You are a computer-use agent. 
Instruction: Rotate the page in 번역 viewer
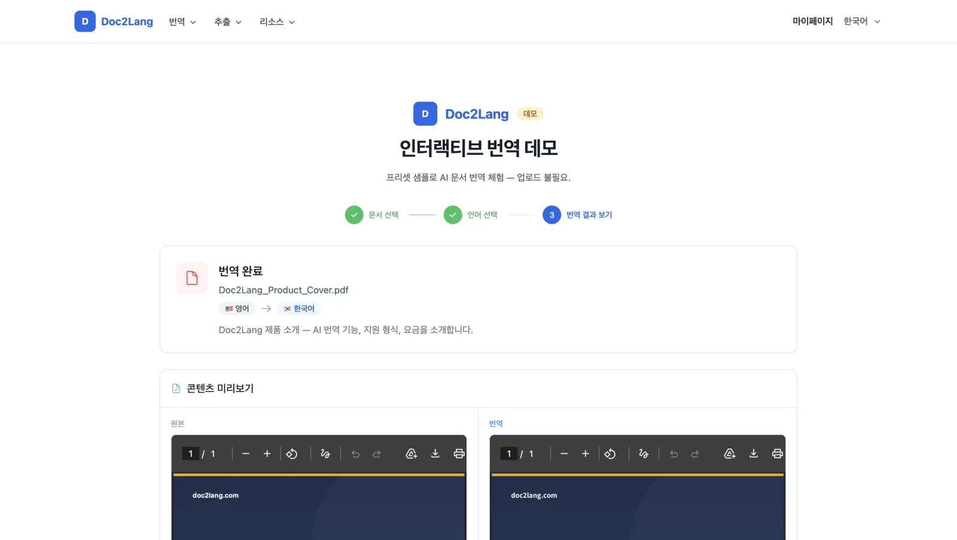point(610,454)
